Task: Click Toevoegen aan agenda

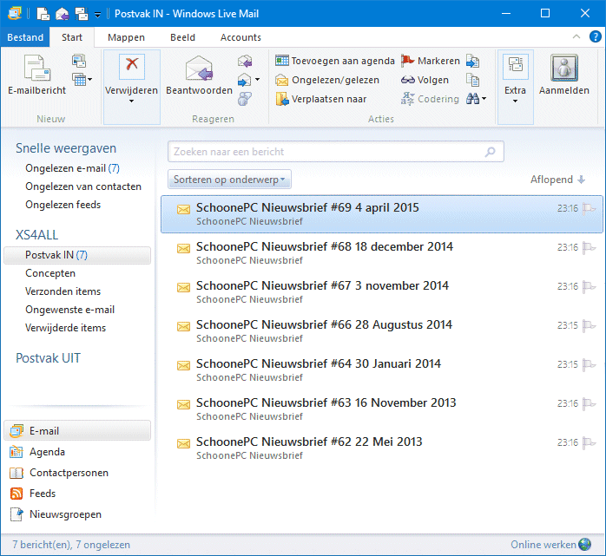Action: pos(335,61)
